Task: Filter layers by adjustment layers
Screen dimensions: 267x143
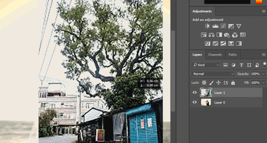Action: (x=234, y=65)
